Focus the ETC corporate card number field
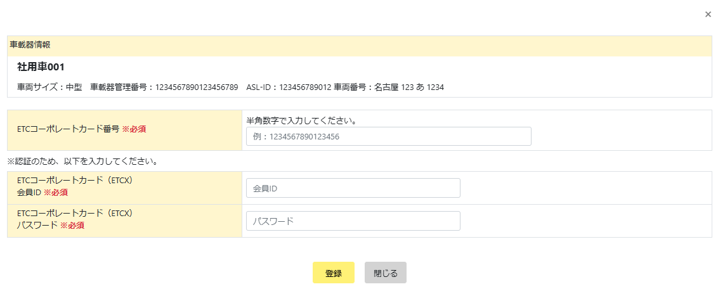718x289 pixels. tap(388, 136)
